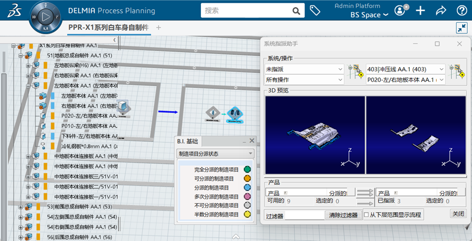Collapse the tree panel with chevron
472x241 pixels.
click(x=115, y=40)
